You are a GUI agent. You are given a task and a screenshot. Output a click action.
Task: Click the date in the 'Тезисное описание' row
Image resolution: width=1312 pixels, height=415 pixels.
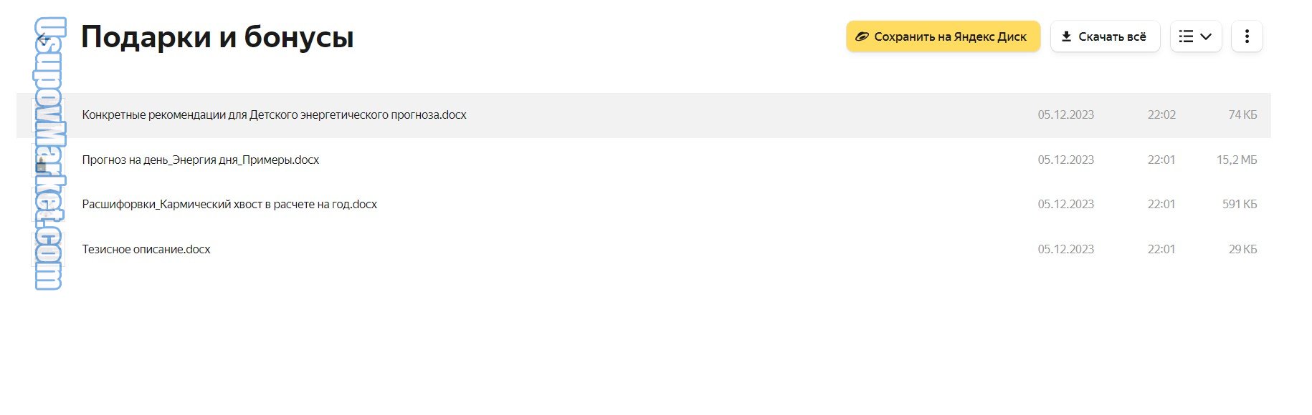[1065, 250]
